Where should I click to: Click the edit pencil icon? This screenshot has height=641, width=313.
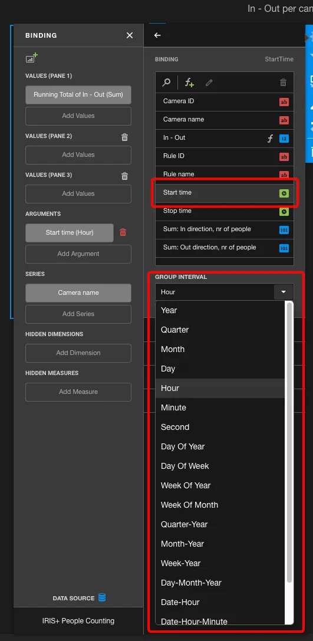[x=209, y=83]
